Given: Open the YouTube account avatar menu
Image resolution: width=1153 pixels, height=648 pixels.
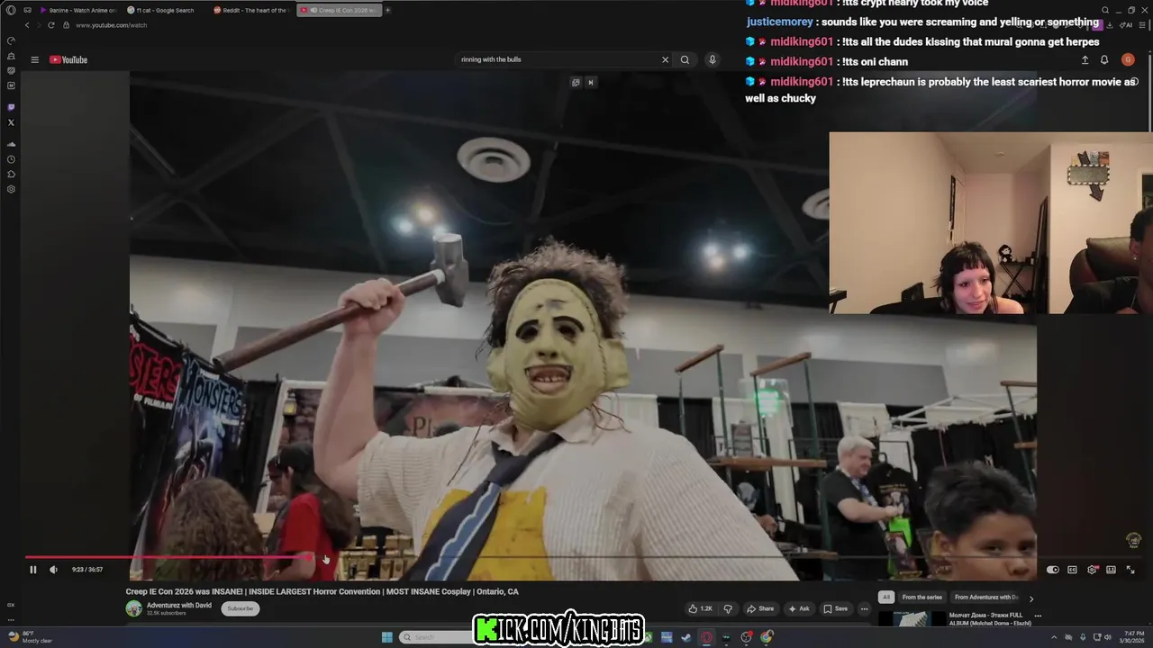Looking at the screenshot, I should (x=1128, y=60).
